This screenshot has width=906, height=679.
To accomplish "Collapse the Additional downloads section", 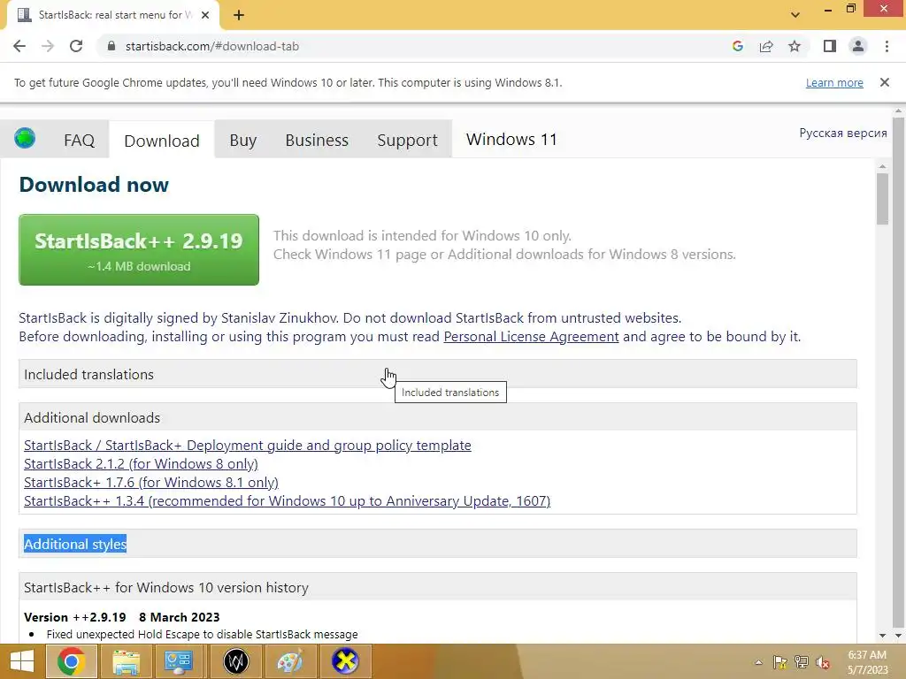I will (x=437, y=417).
